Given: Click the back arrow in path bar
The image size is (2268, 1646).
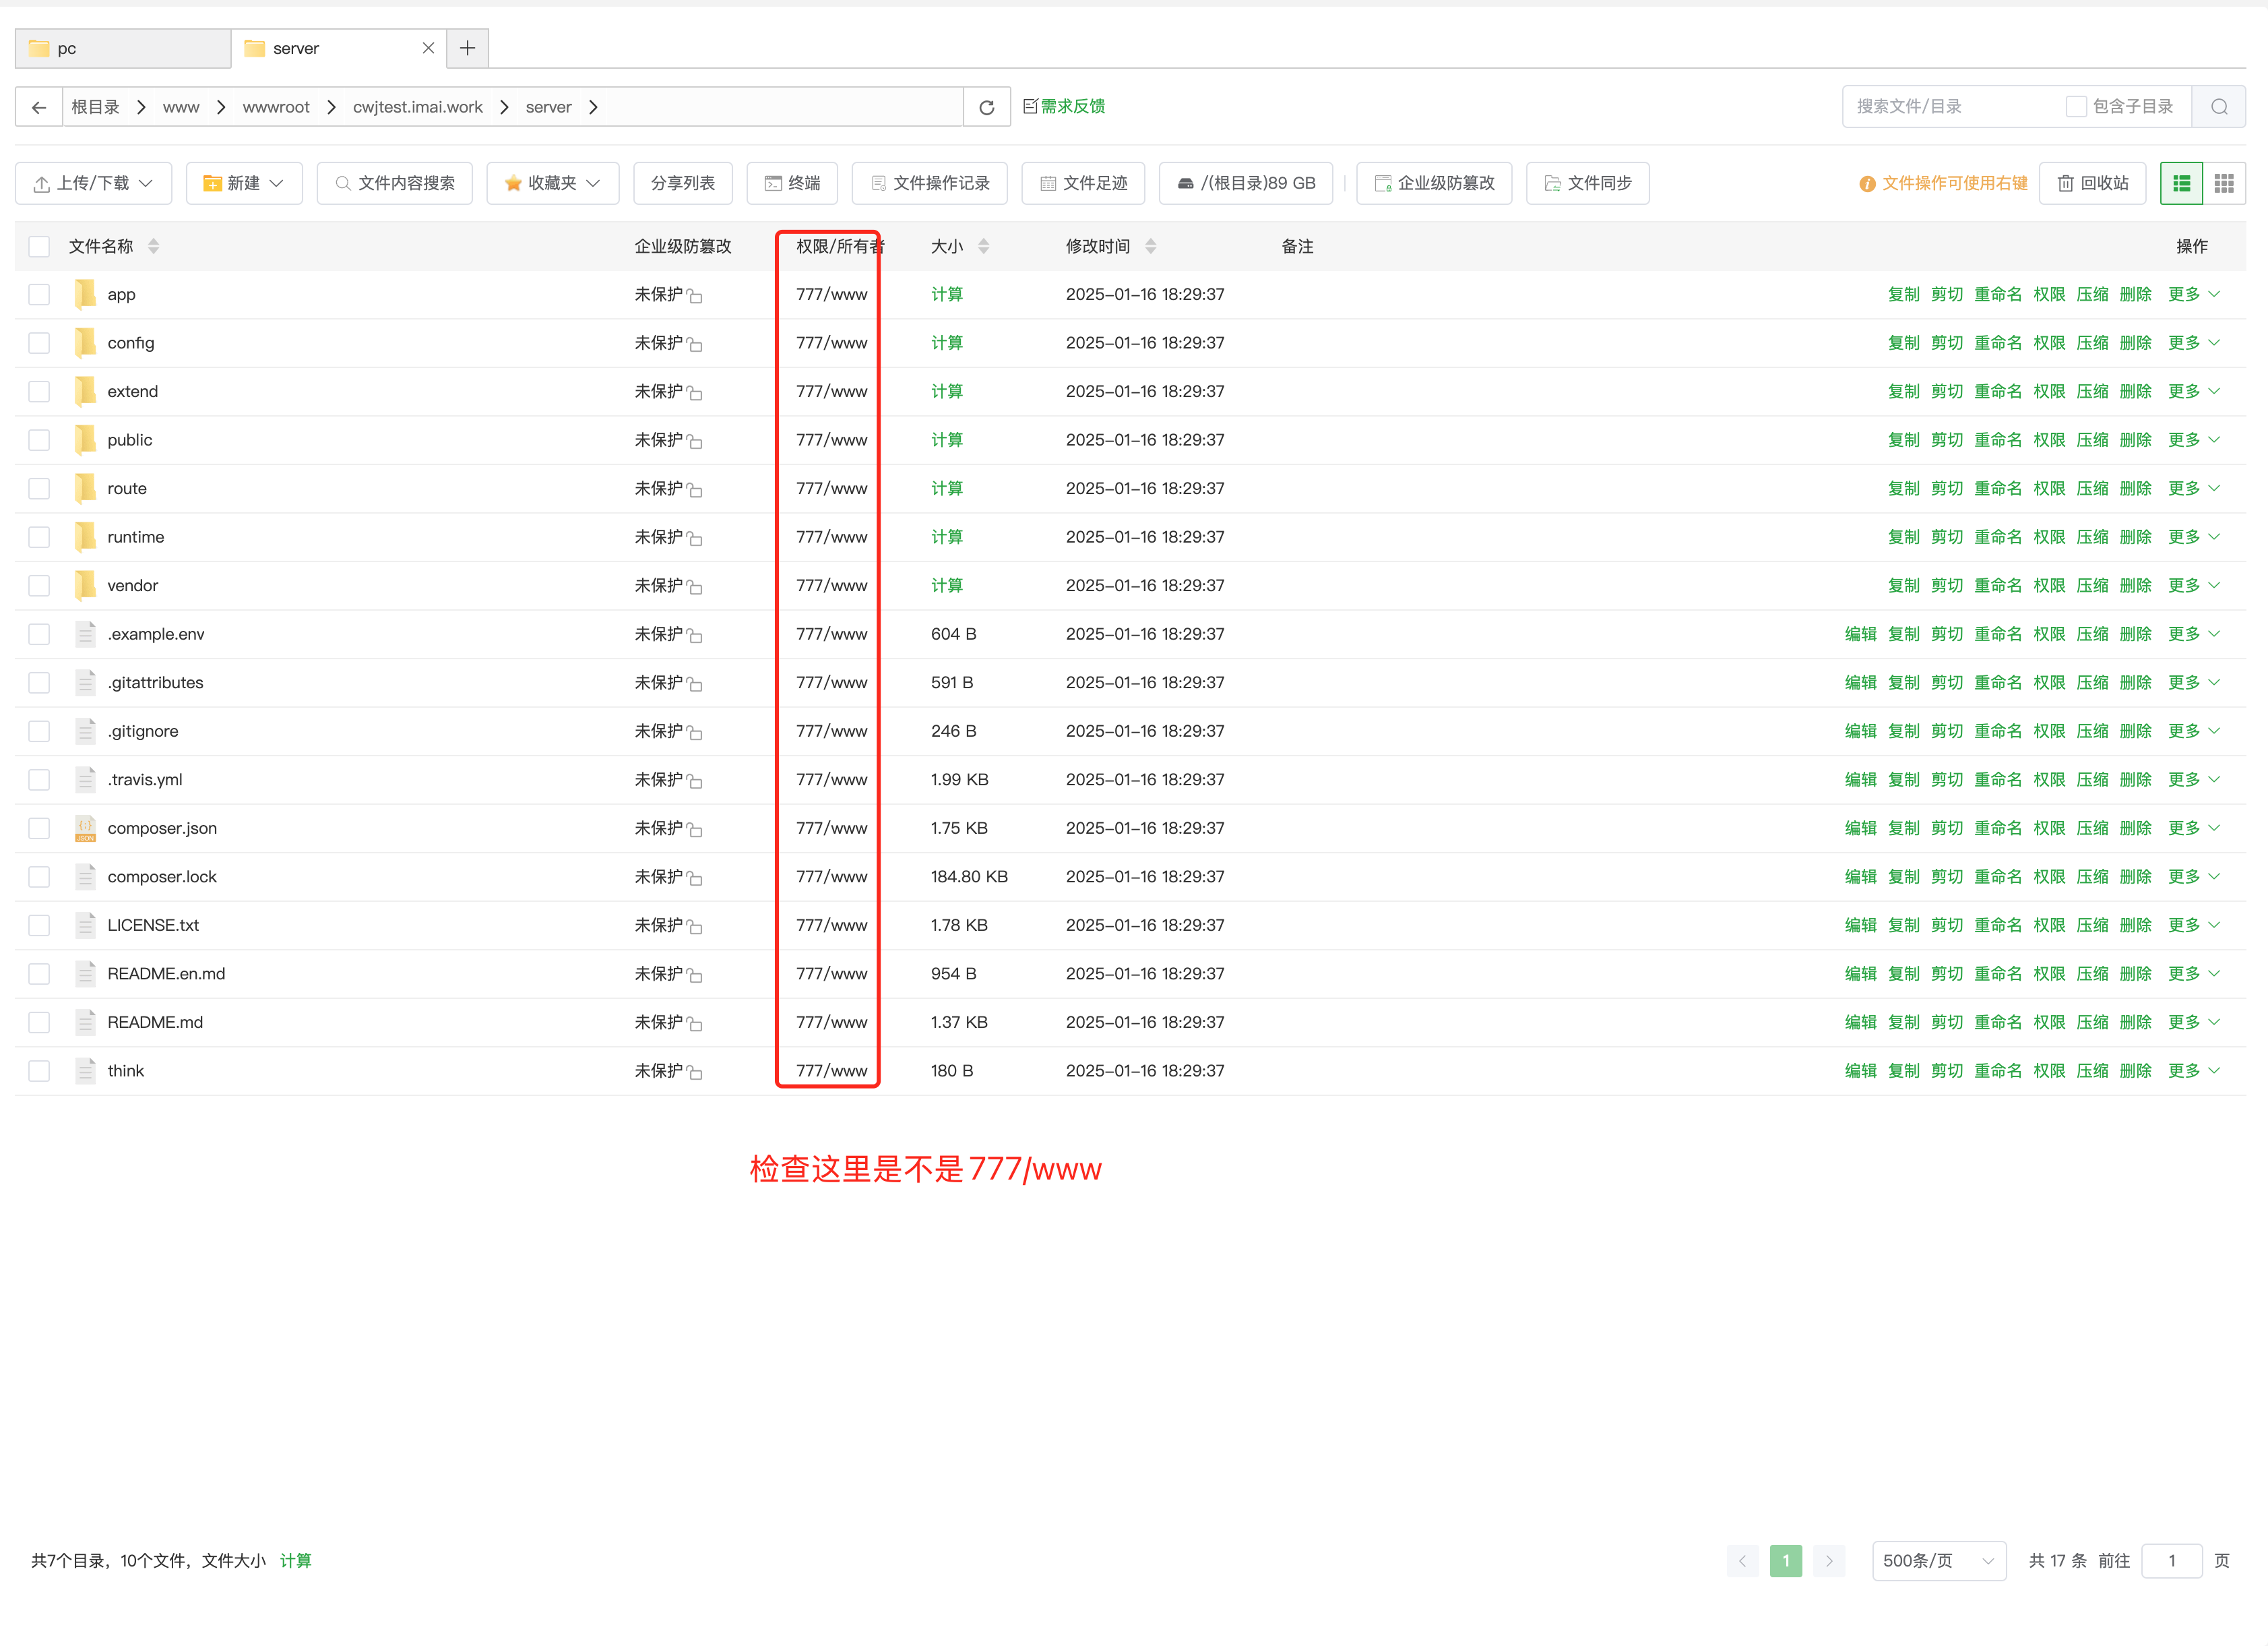Looking at the screenshot, I should pos(39,107).
